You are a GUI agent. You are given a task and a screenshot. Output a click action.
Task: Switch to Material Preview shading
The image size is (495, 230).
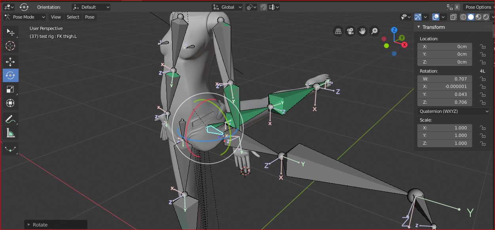tap(478, 17)
